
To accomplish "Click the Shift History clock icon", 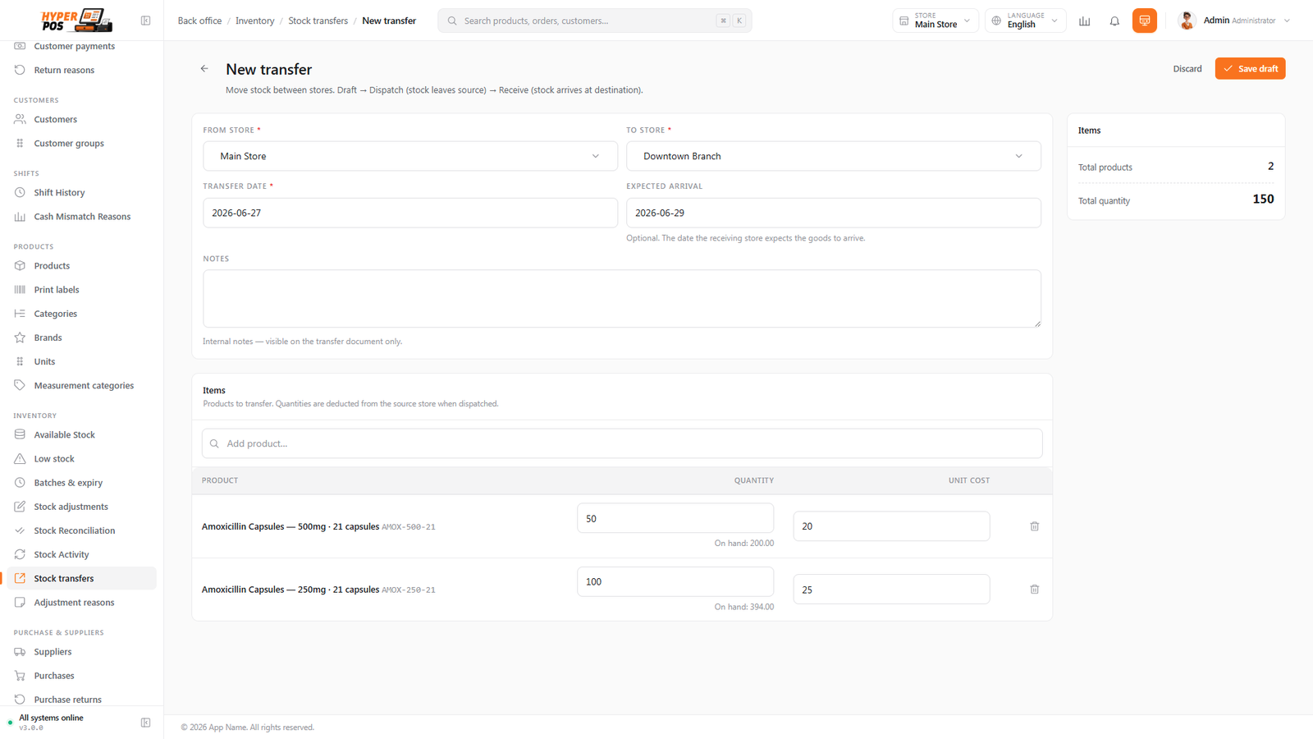I will [20, 193].
